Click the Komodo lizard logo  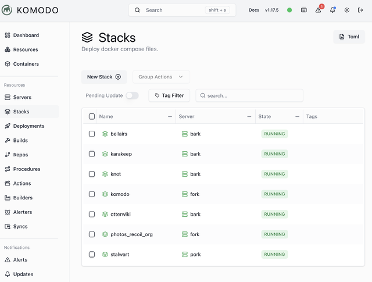8,10
